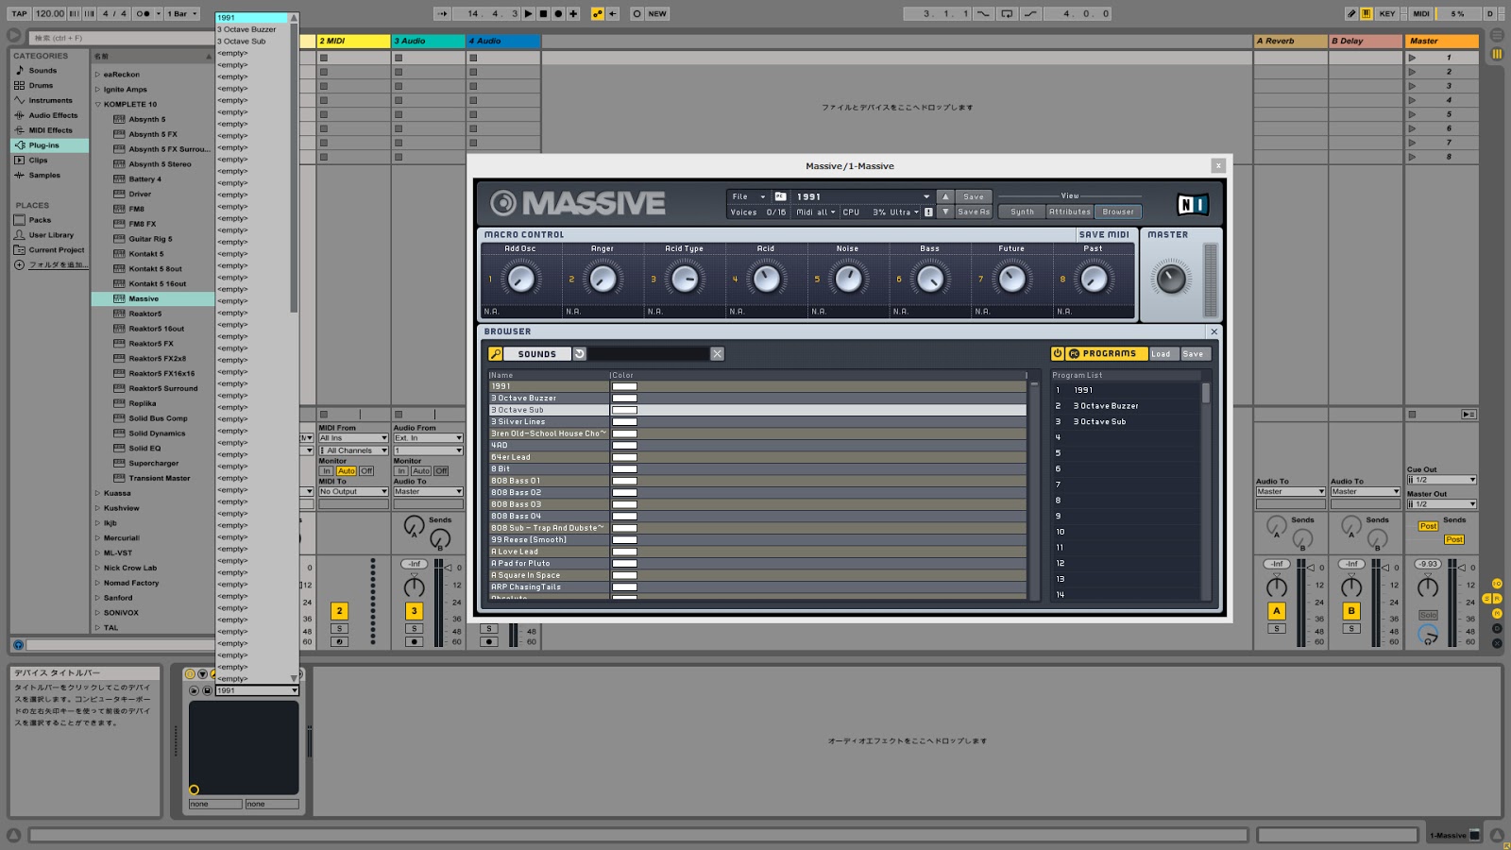Set track 2 Monitor to In
The height and width of the screenshot is (850, 1511).
(x=327, y=471)
